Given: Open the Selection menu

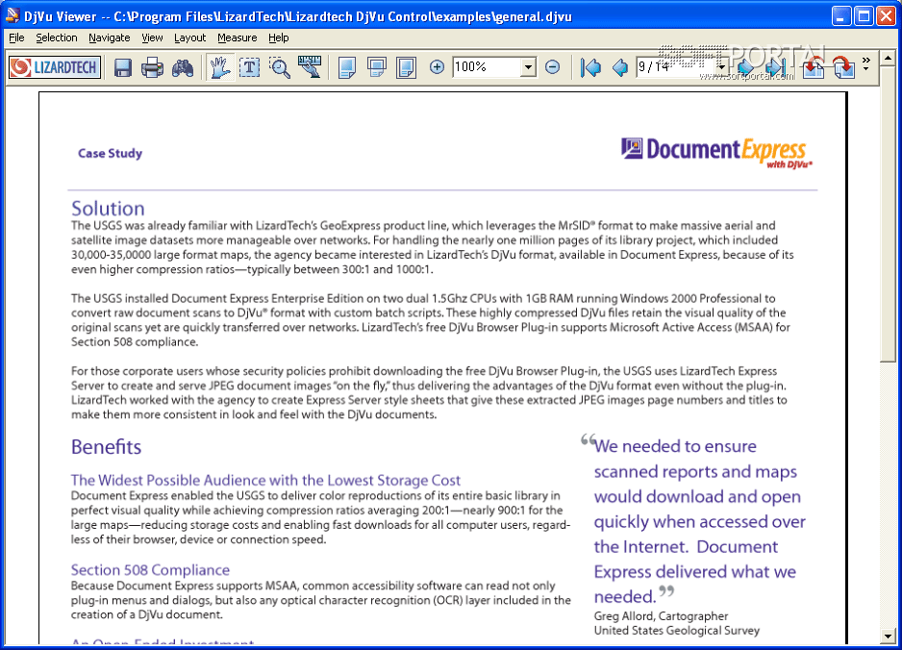Looking at the screenshot, I should [x=57, y=37].
